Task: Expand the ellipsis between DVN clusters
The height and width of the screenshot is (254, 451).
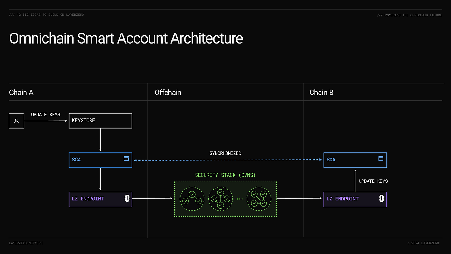Action: click(240, 199)
